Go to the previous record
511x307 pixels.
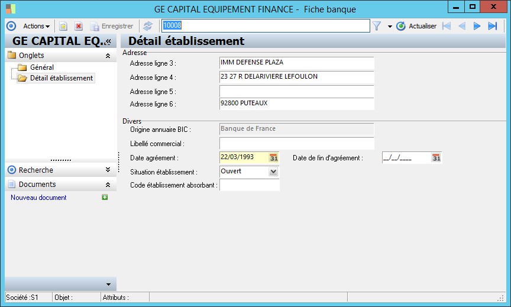pyautogui.click(x=462, y=26)
